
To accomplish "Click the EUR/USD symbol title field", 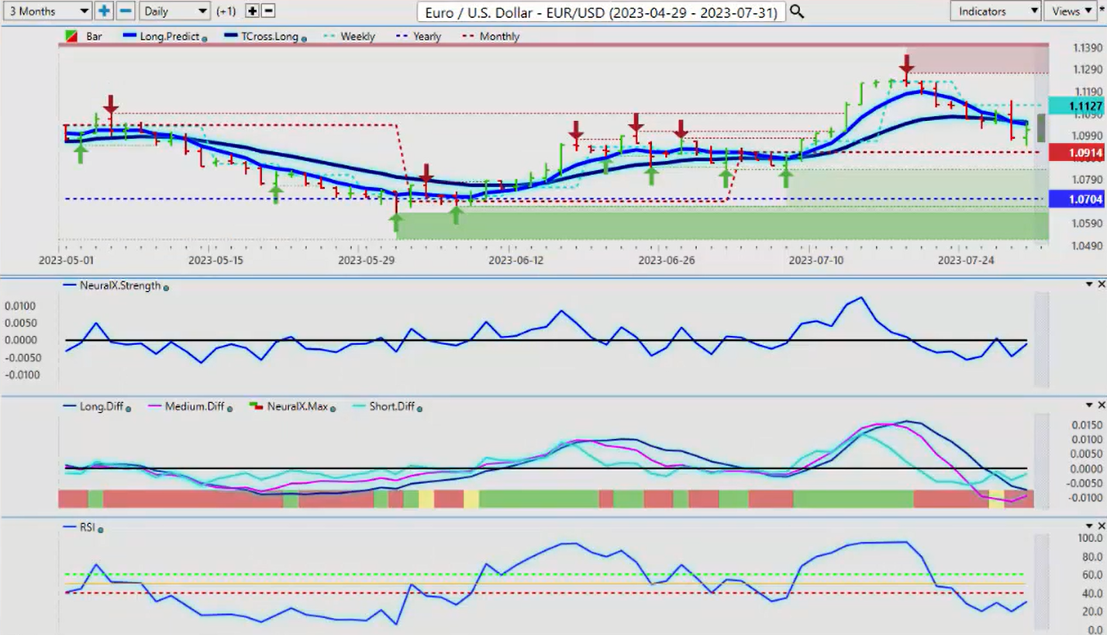I will [x=601, y=12].
